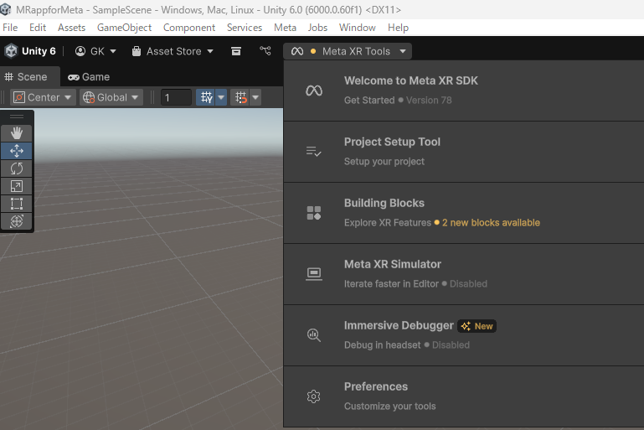Open grid visibility options arrow

tap(221, 97)
